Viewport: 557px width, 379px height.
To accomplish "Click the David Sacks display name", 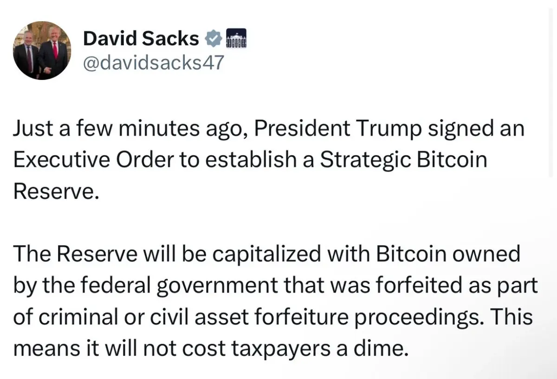I will 141,39.
